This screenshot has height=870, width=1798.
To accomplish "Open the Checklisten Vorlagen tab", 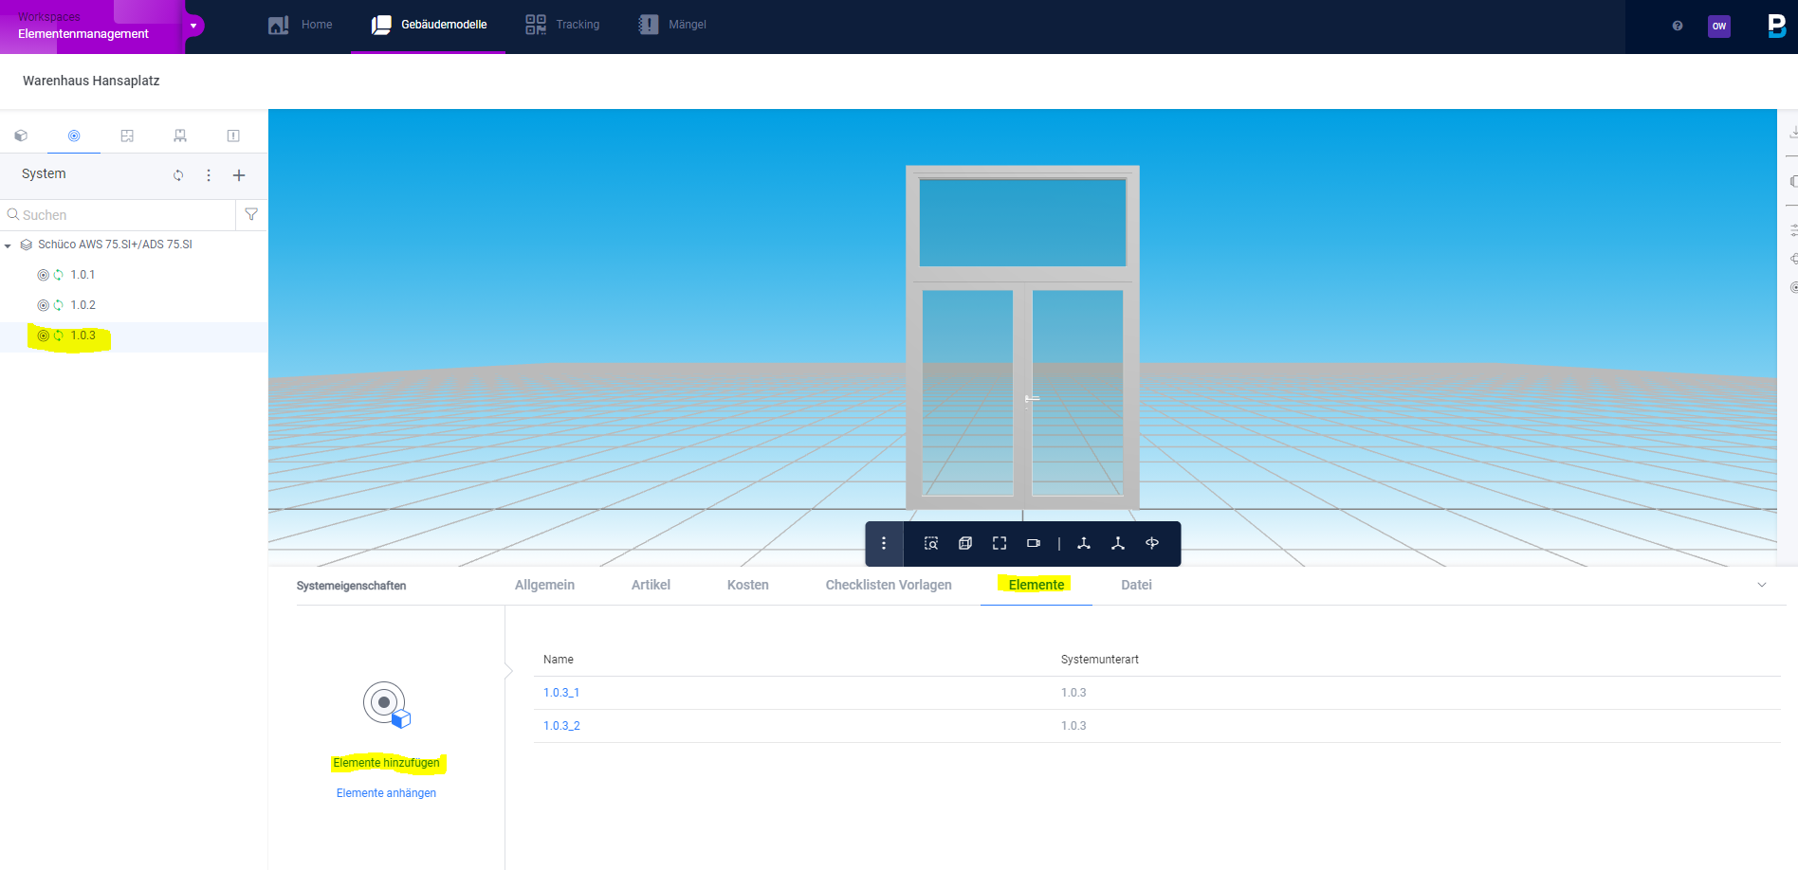I will click(x=889, y=585).
